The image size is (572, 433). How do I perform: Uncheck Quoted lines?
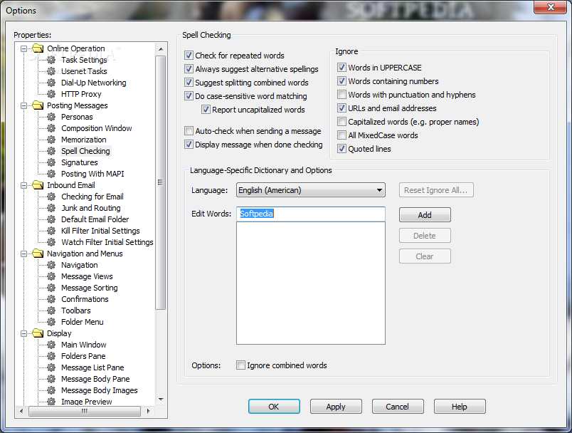(341, 149)
